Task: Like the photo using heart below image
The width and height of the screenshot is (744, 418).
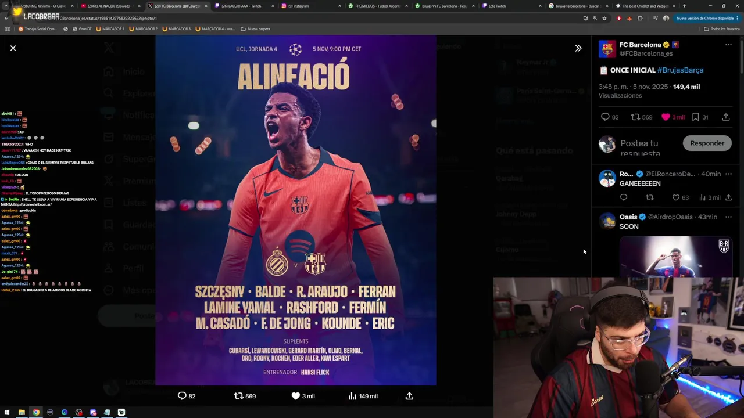Action: (x=295, y=396)
